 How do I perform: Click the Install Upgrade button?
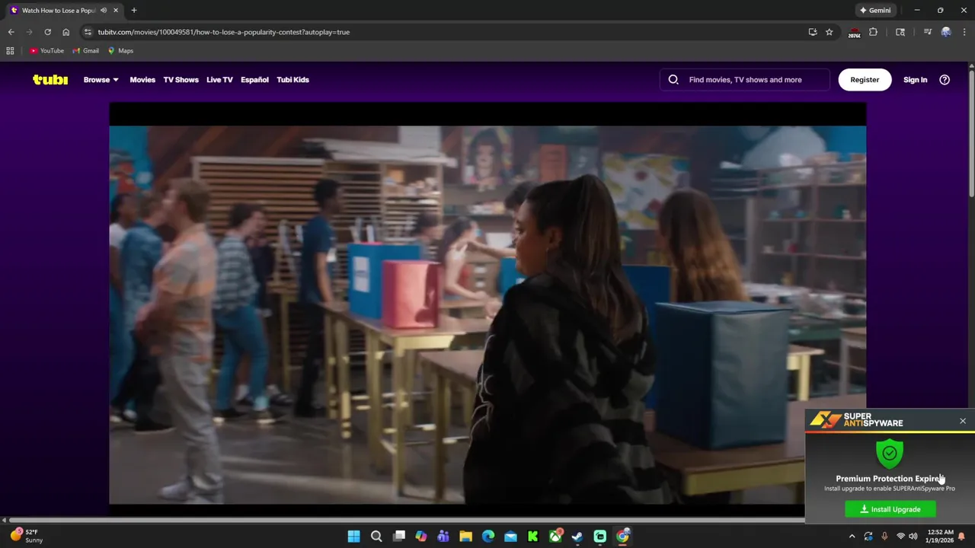890,509
